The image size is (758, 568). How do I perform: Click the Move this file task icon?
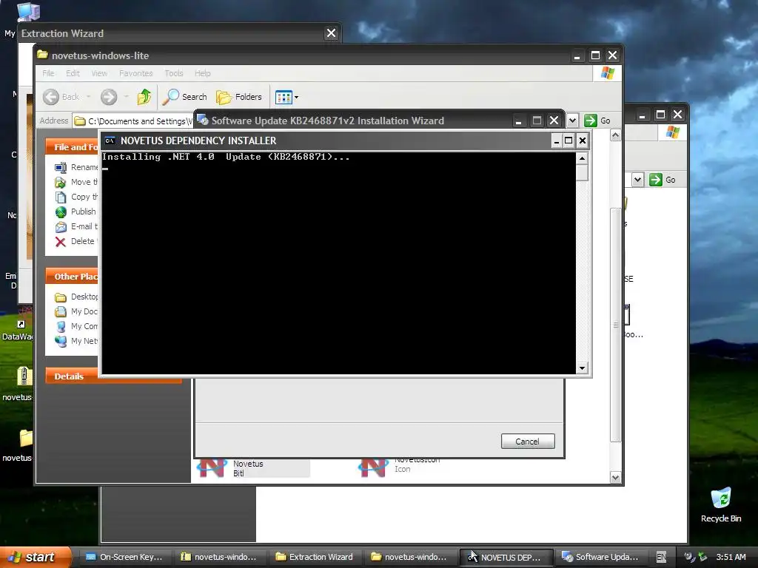tap(61, 183)
